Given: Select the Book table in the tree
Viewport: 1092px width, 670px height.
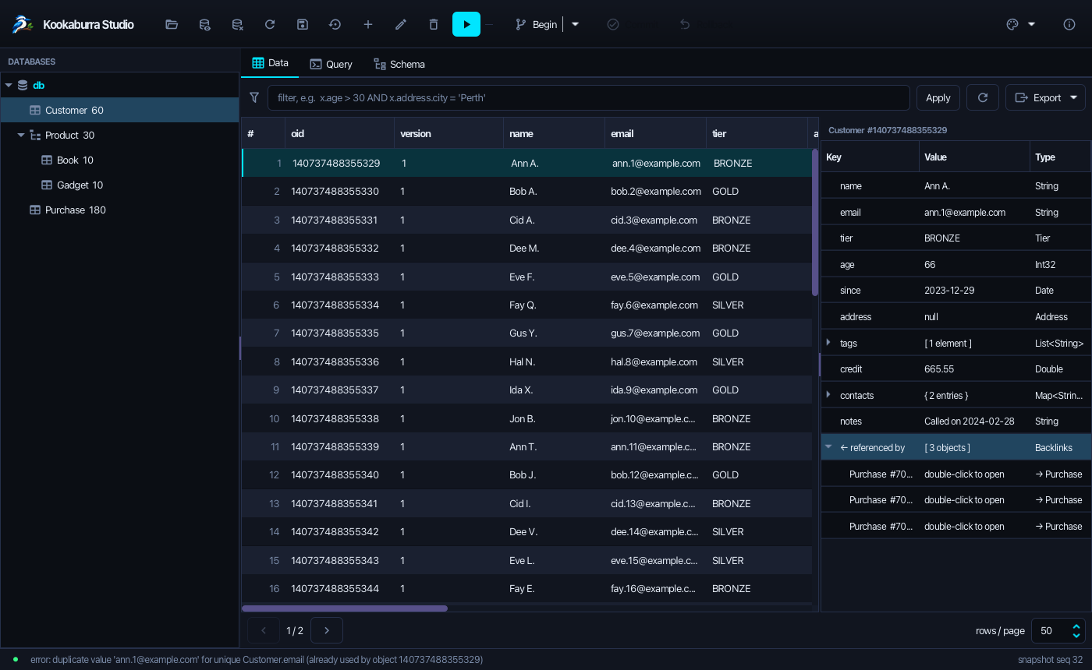Looking at the screenshot, I should 119,160.
